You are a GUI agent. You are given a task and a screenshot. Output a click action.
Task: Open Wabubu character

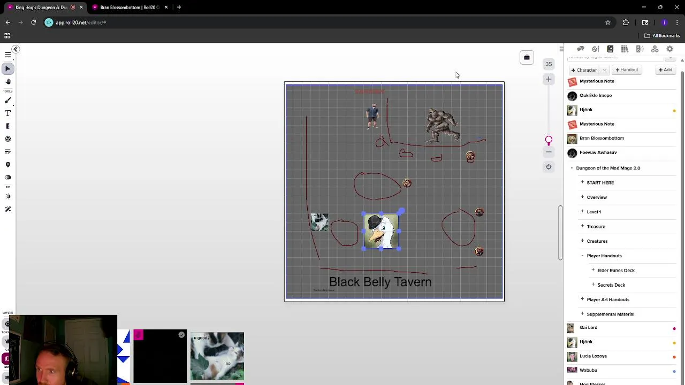click(588, 371)
